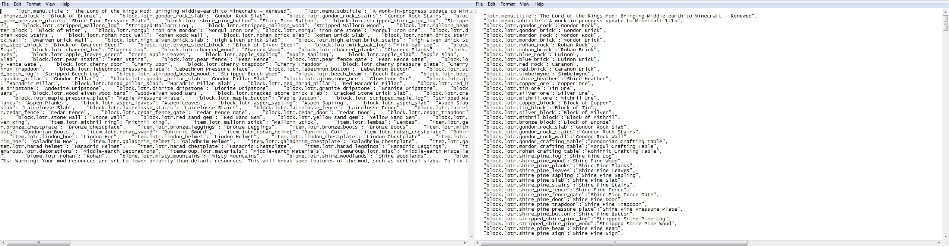
Task: Open File menu in right Notepad window
Action: point(479,4)
